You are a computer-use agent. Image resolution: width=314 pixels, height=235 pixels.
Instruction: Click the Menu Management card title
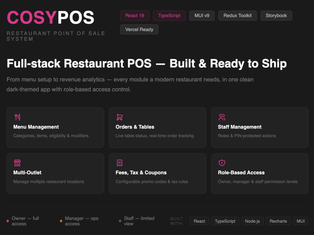click(x=36, y=127)
